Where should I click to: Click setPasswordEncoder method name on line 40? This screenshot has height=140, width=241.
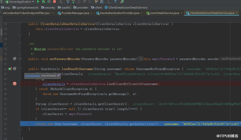65,59
